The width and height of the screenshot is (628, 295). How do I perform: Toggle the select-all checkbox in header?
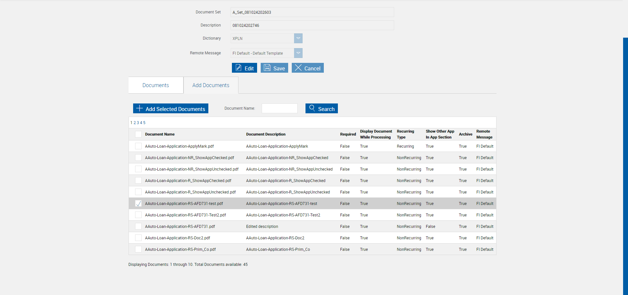pos(138,134)
